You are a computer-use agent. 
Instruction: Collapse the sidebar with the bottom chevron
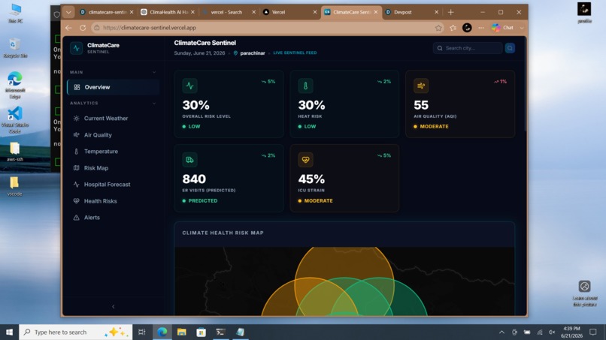(x=114, y=307)
